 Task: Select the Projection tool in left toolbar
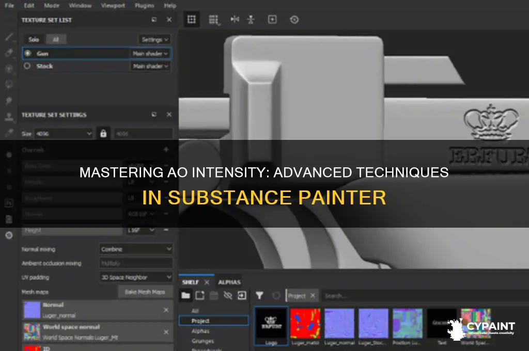9,69
